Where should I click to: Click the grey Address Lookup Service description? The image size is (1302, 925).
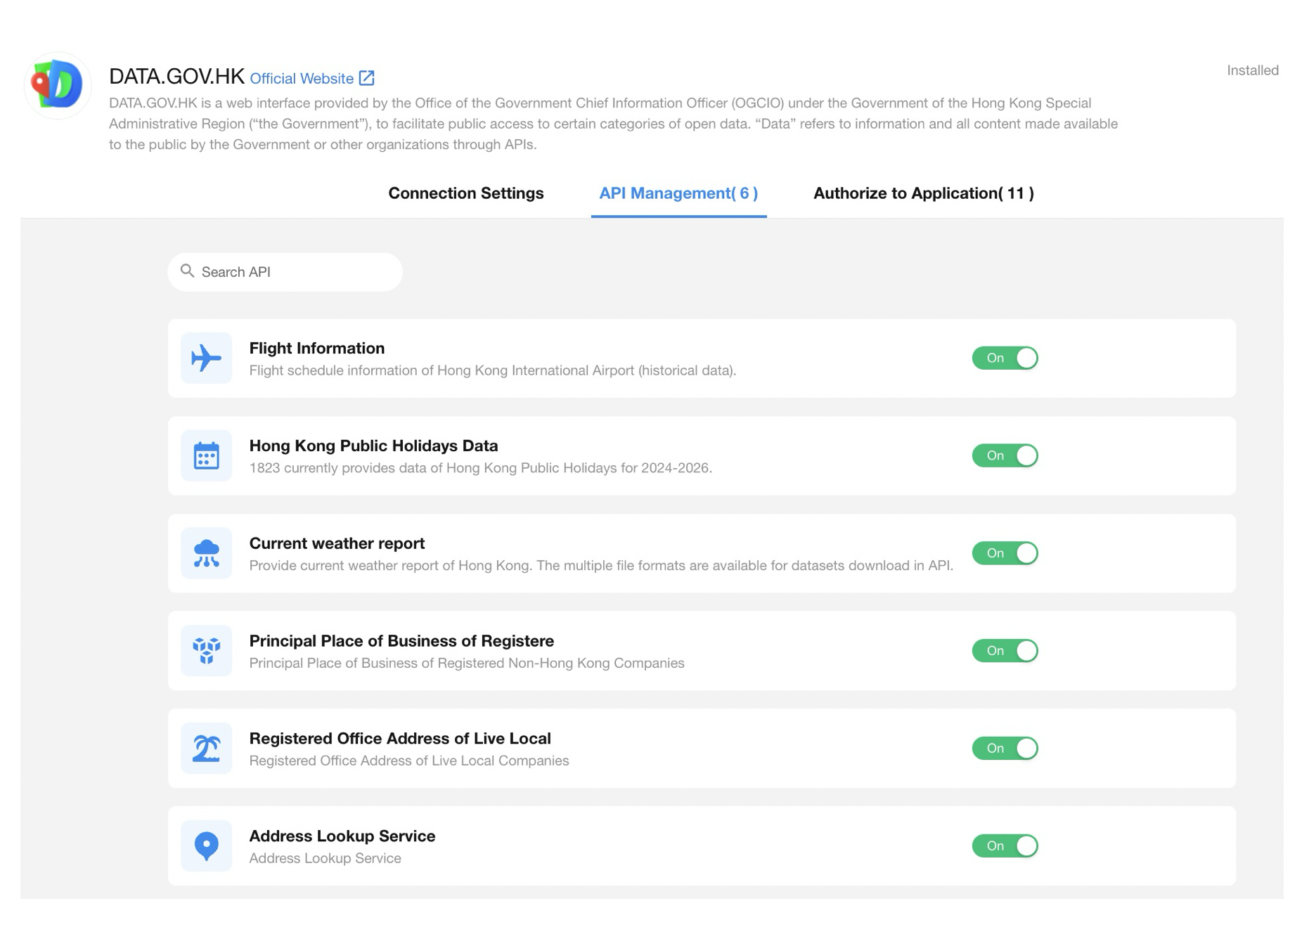(x=325, y=858)
